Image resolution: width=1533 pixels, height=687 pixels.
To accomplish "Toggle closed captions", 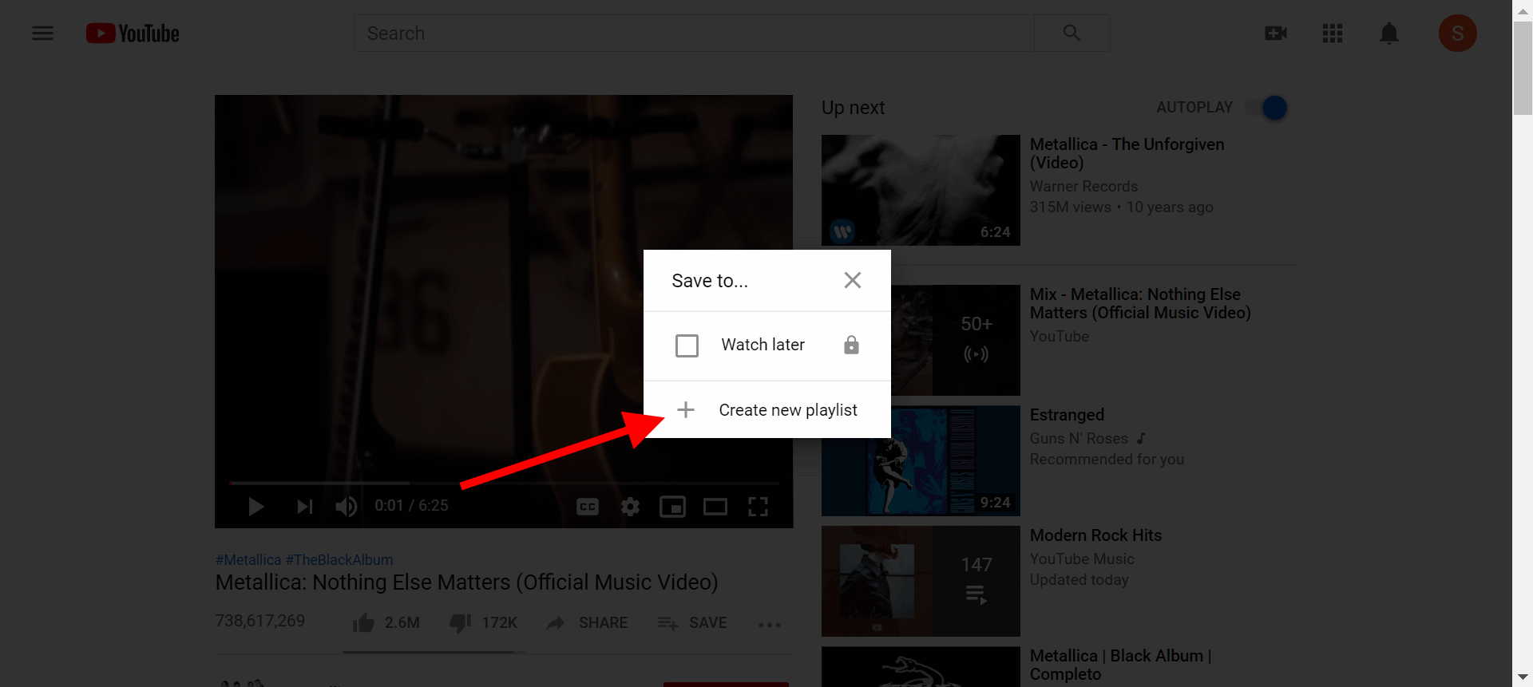I will click(x=588, y=507).
